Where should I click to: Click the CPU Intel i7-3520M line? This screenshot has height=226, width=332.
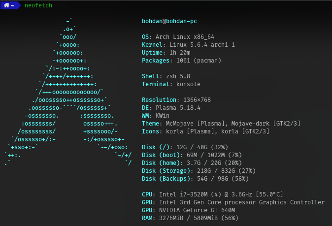click(212, 194)
